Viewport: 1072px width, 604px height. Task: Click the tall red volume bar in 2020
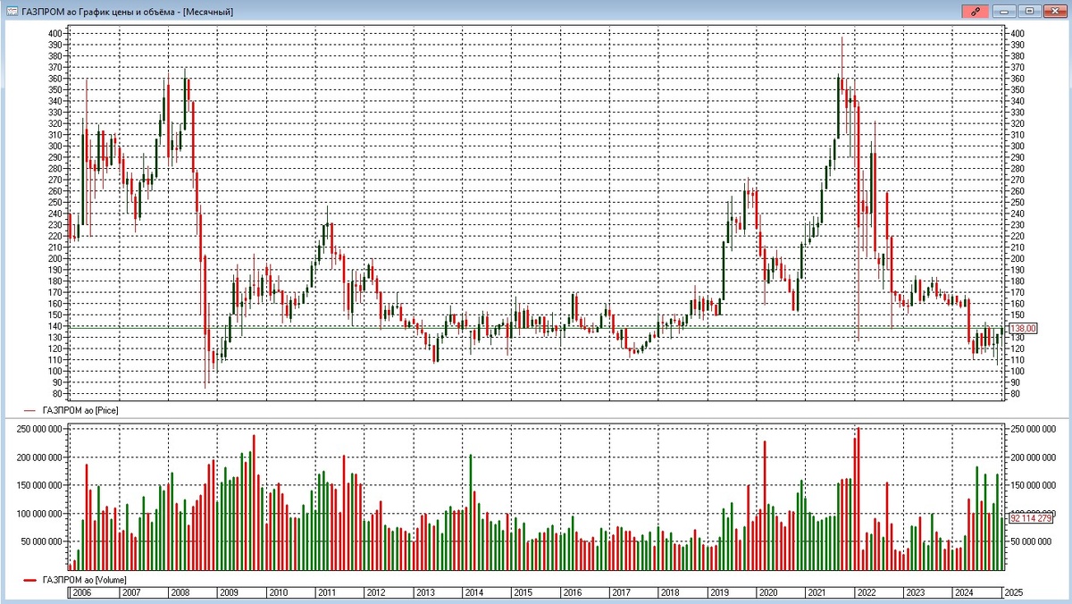coord(765,505)
